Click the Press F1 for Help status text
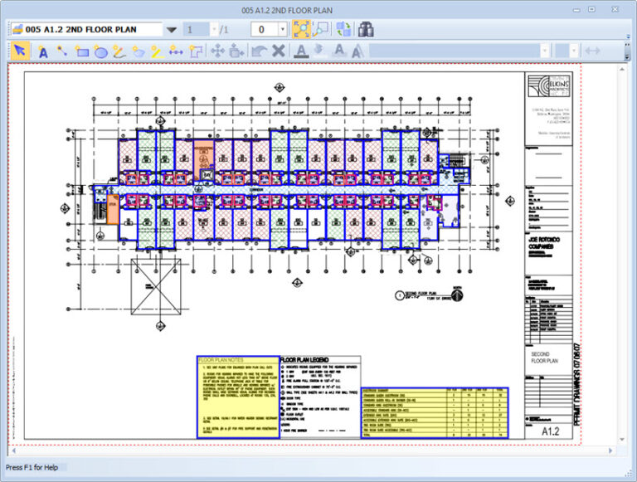This screenshot has height=482, width=637. tap(32, 467)
